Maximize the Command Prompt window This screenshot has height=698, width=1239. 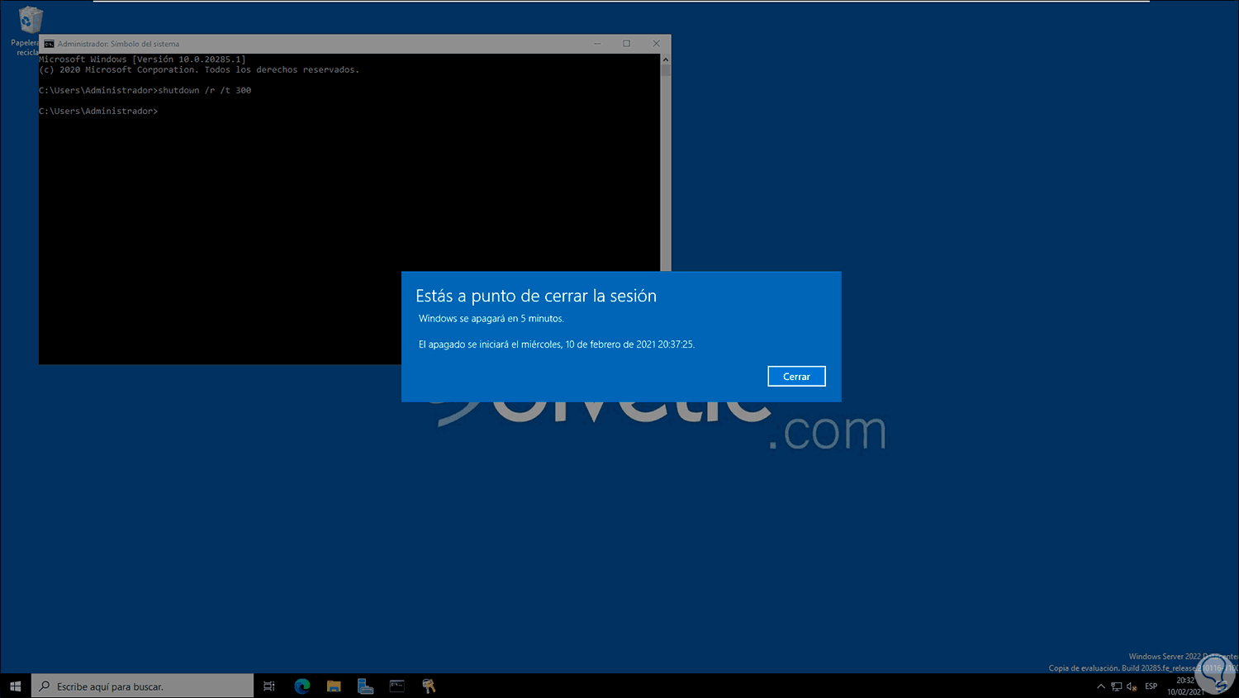[x=627, y=44]
